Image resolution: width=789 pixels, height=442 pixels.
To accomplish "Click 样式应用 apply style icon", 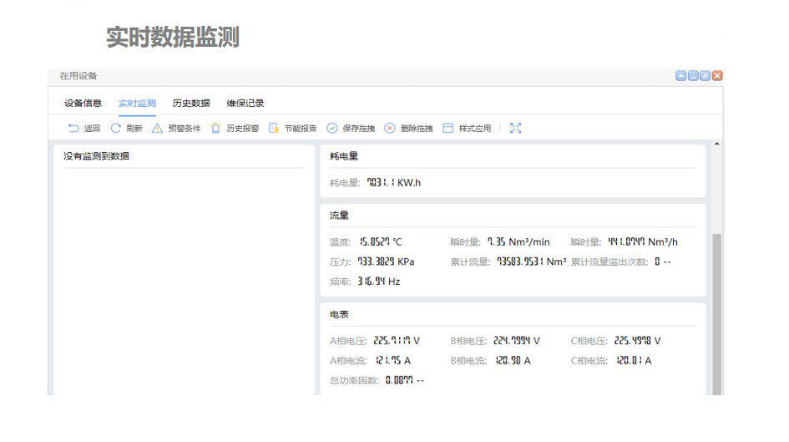I will click(448, 129).
